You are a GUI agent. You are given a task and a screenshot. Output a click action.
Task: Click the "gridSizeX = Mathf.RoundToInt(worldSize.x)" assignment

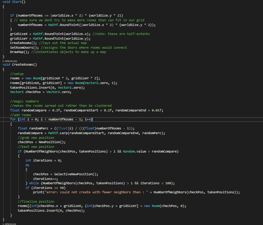(x=50, y=34)
